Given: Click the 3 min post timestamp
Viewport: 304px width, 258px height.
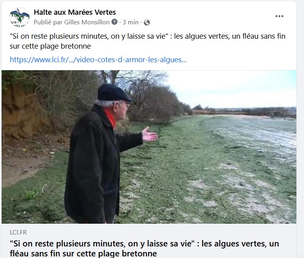Looking at the screenshot, I should pyautogui.click(x=131, y=22).
